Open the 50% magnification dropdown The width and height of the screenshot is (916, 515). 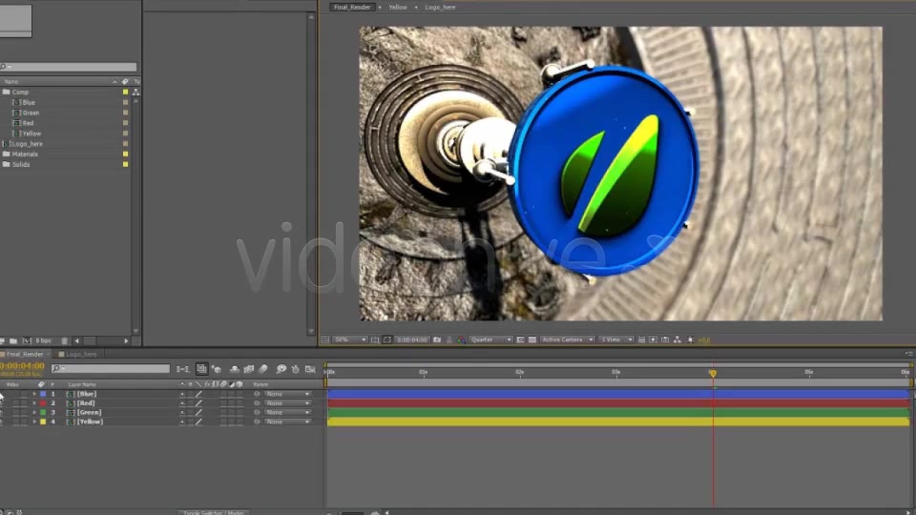[350, 340]
